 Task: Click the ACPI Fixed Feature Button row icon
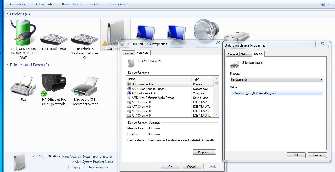pos(129,89)
